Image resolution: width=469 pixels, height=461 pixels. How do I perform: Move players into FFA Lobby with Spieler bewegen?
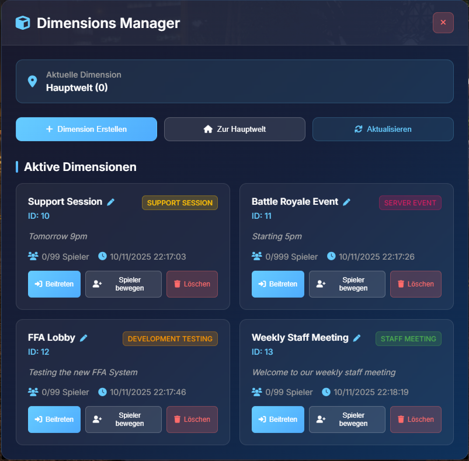pos(124,420)
